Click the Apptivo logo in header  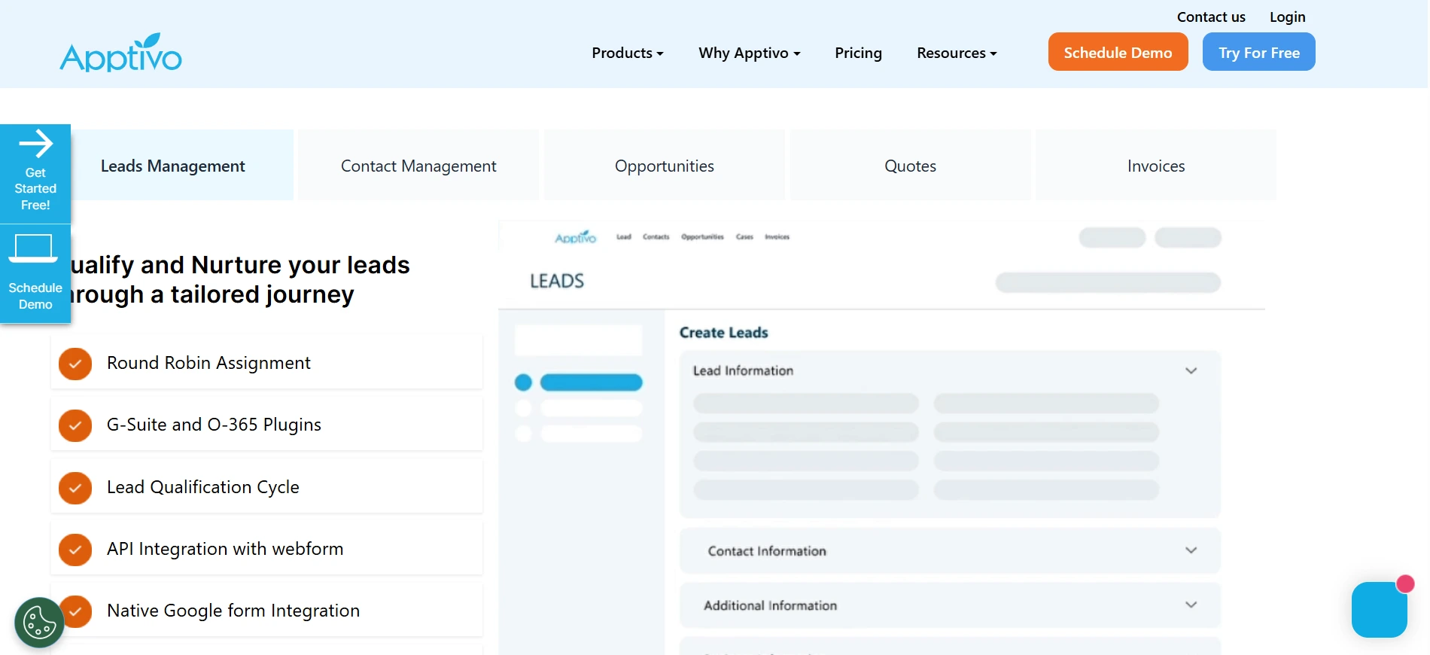[120, 53]
